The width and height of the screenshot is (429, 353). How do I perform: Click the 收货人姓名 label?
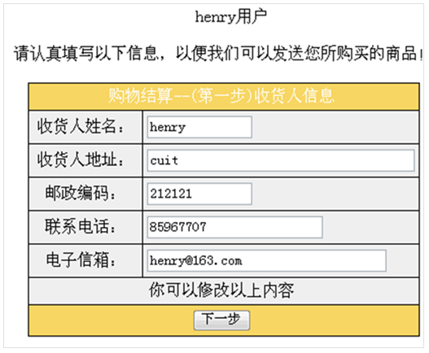point(81,127)
